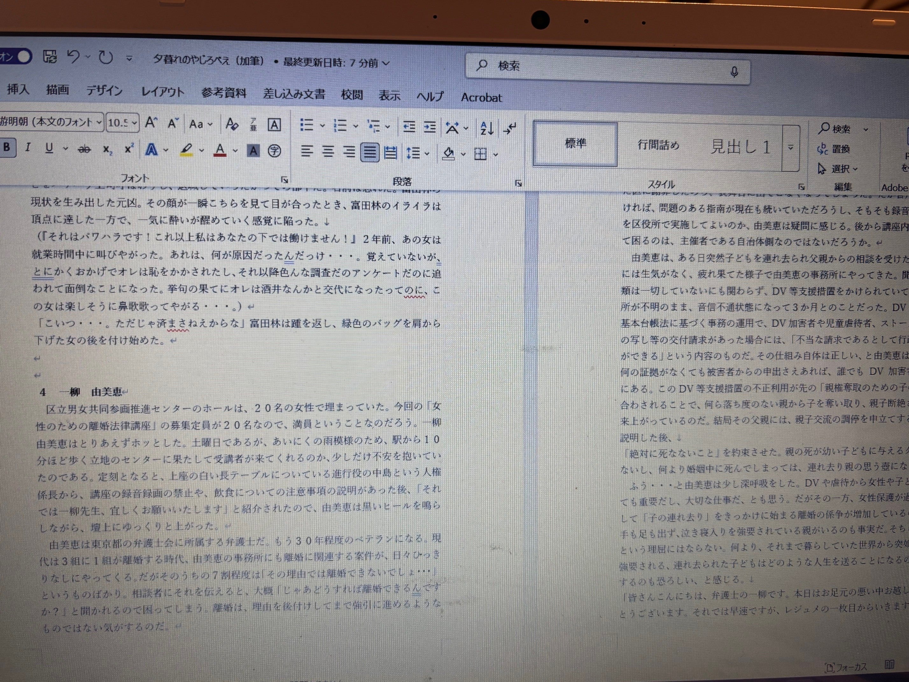Open the 校閲 tab

tap(352, 95)
